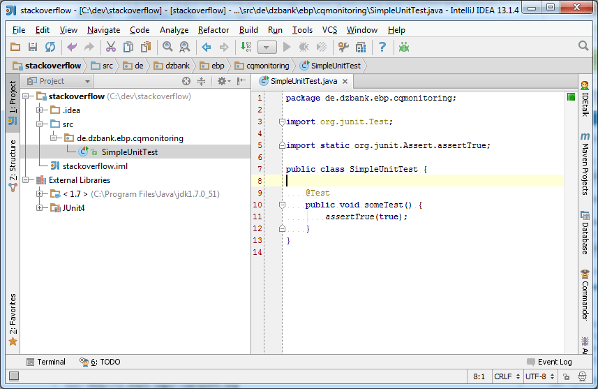Click the Help question mark icon
The image size is (598, 389).
[382, 47]
